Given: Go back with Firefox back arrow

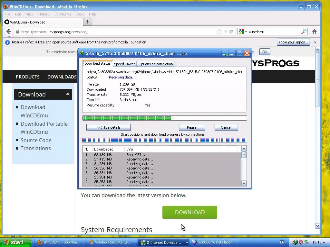Looking at the screenshot, I should pos(9,32).
